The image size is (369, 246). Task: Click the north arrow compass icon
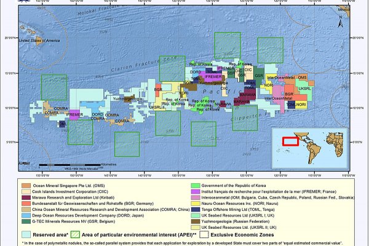[x=340, y=24]
